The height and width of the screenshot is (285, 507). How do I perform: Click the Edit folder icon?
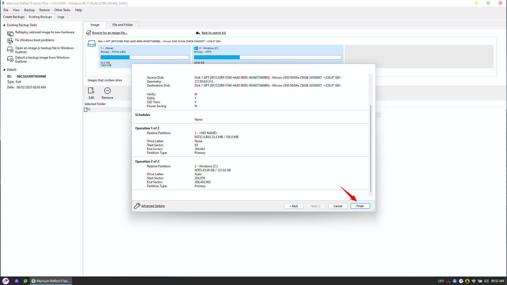[91, 91]
